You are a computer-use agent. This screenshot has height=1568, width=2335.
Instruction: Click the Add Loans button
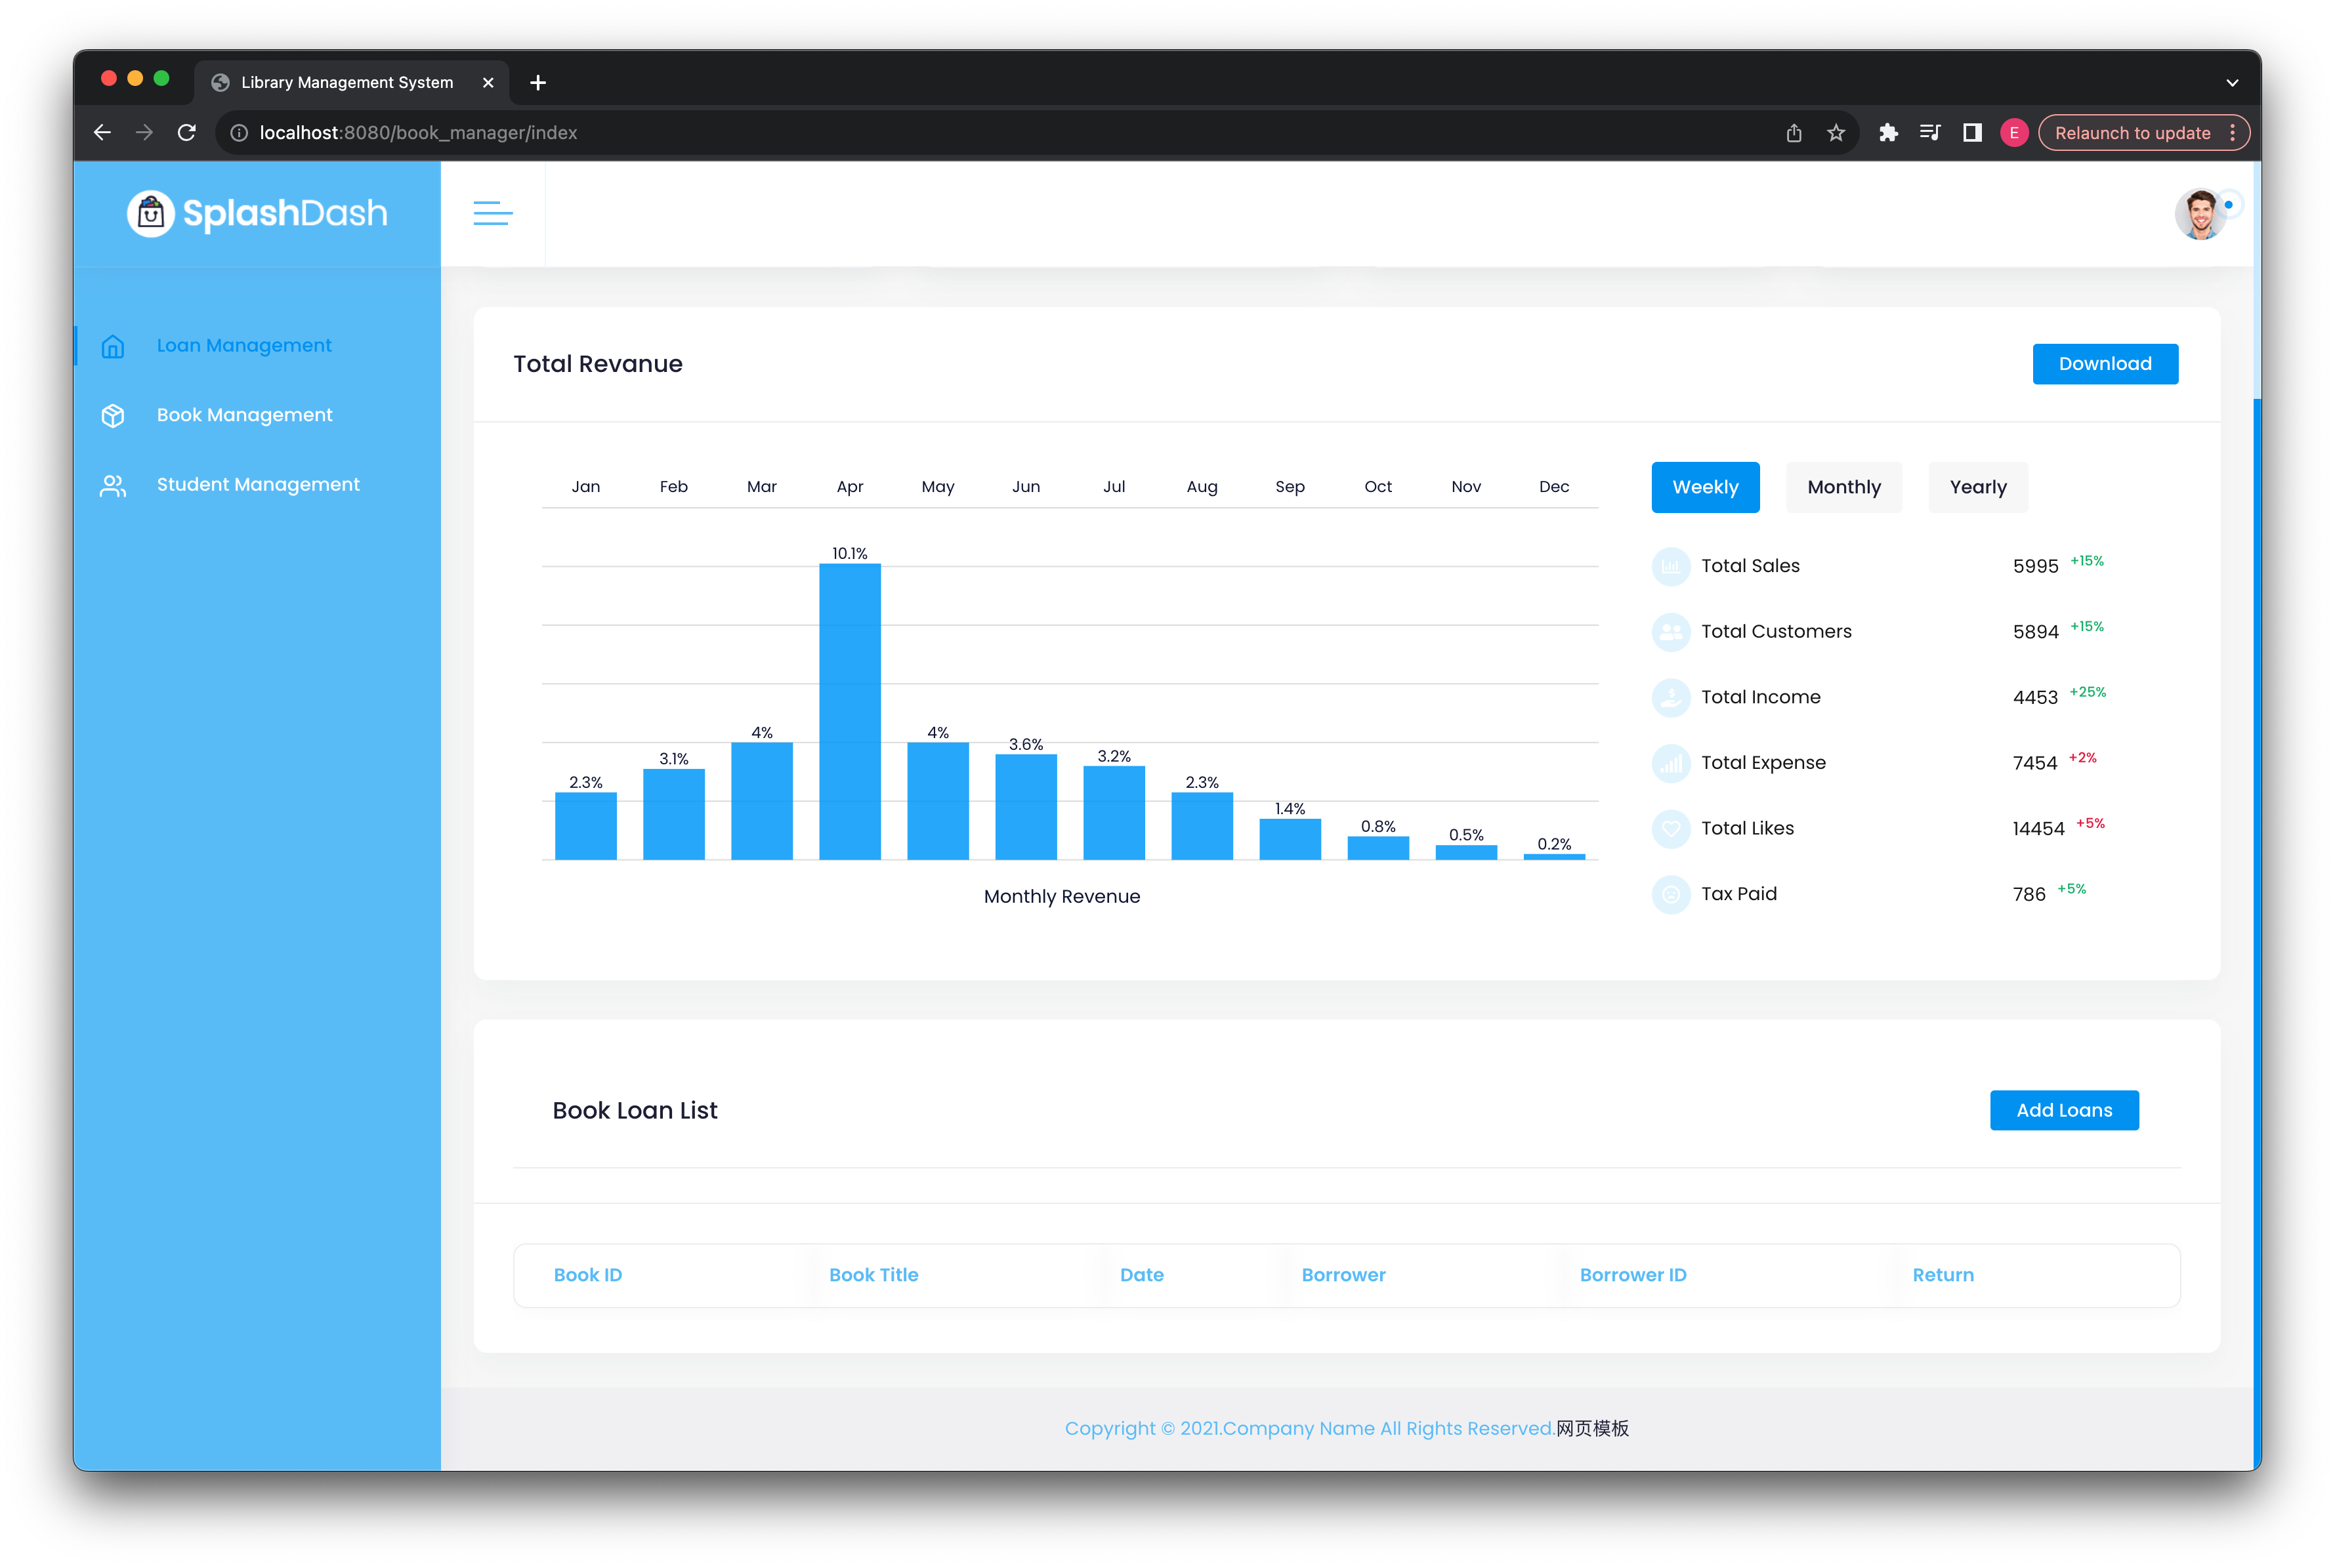point(2065,1109)
